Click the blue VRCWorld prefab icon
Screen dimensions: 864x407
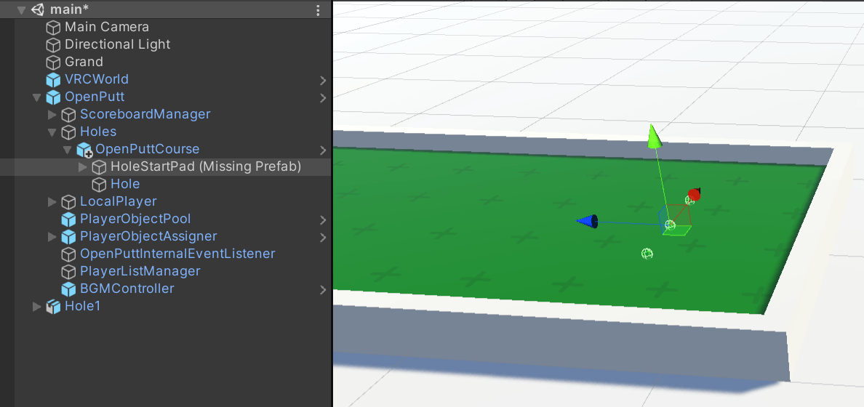point(53,80)
